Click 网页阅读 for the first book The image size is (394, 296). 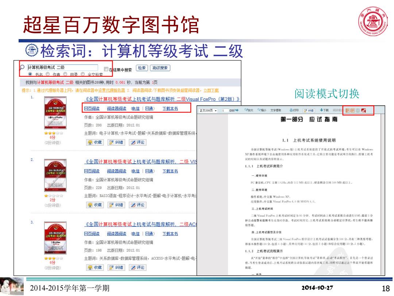tap(92, 109)
